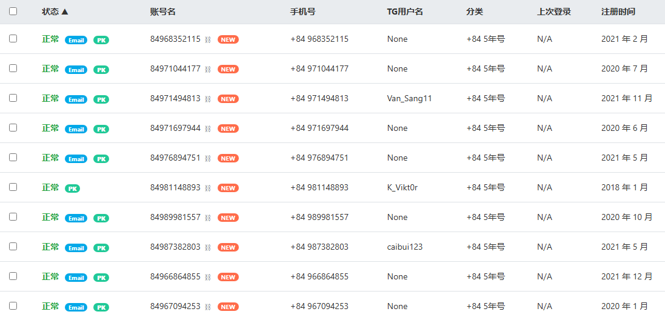Viewport: 665px width, 320px height.
Task: Check the row for account 84971697944
Action: click(x=13, y=128)
